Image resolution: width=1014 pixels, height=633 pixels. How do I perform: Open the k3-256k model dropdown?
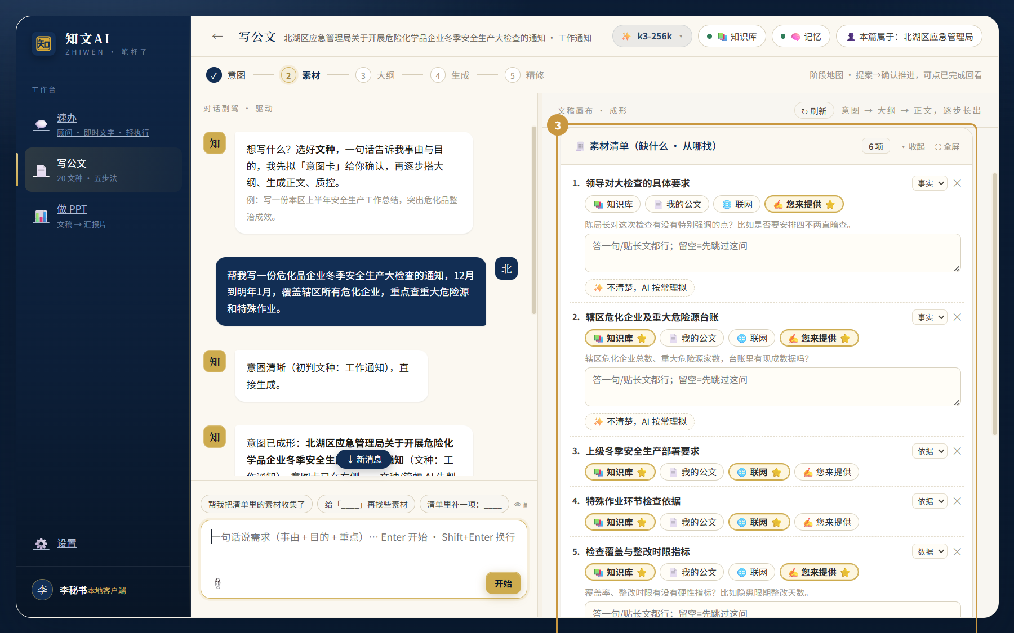pyautogui.click(x=652, y=37)
